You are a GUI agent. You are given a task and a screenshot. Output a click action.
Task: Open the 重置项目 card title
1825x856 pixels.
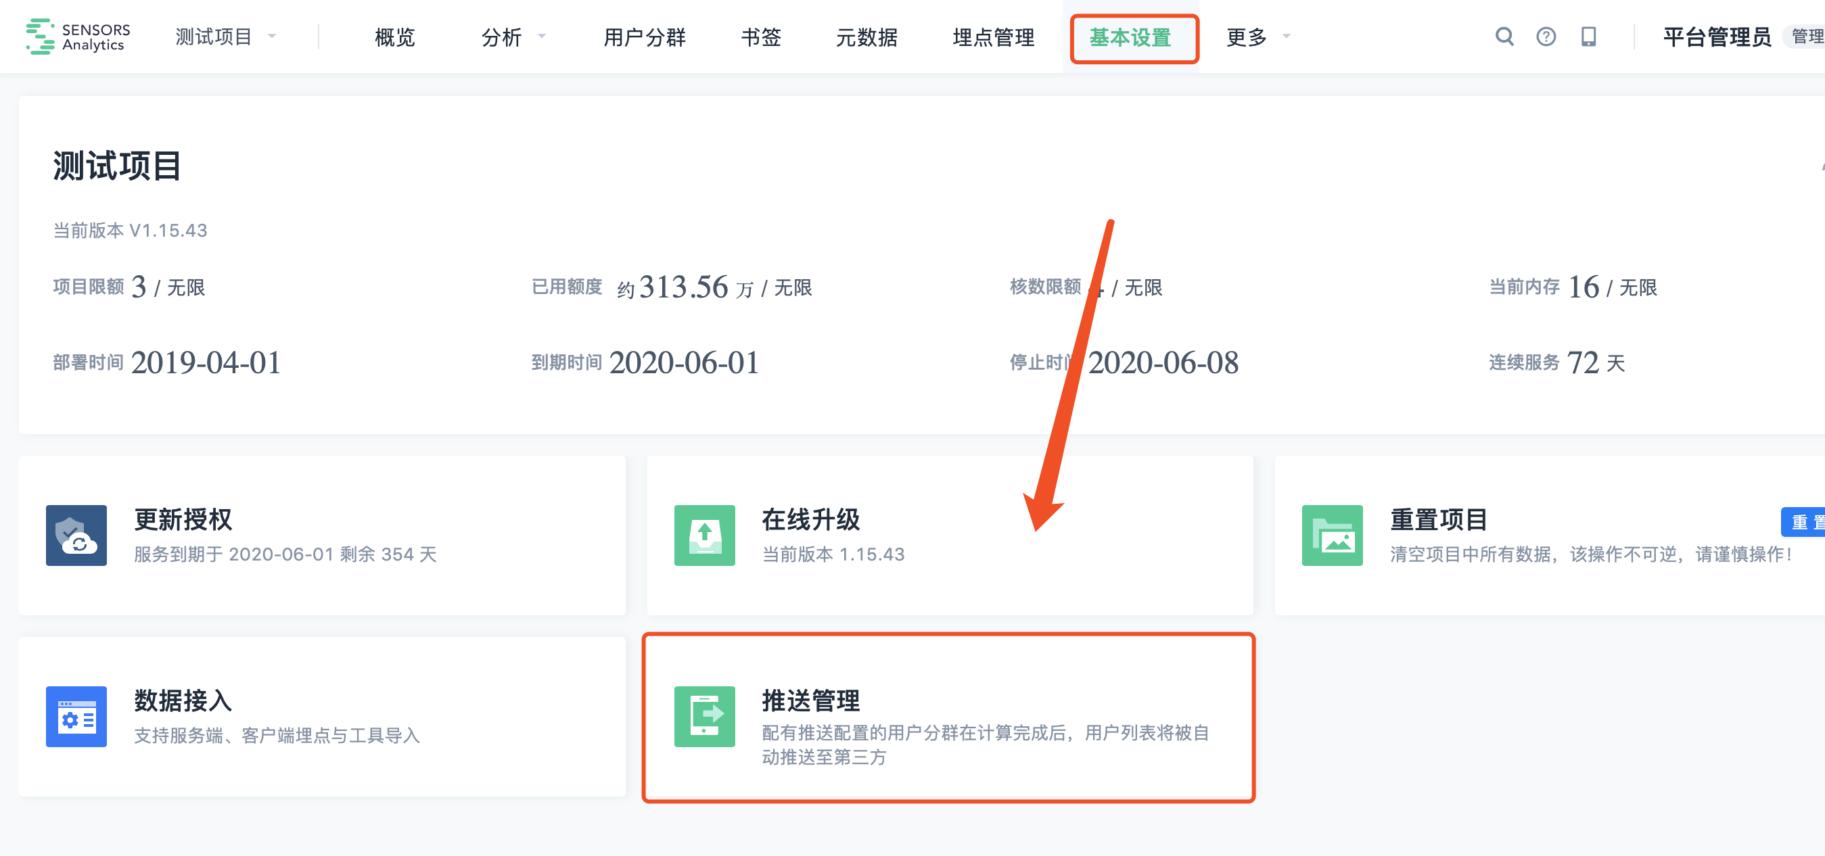(1439, 520)
